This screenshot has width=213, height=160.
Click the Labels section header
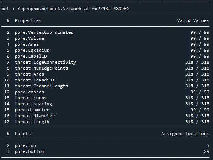tap(23, 134)
